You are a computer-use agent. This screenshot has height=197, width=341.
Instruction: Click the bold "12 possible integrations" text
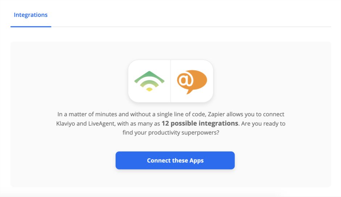200,123
